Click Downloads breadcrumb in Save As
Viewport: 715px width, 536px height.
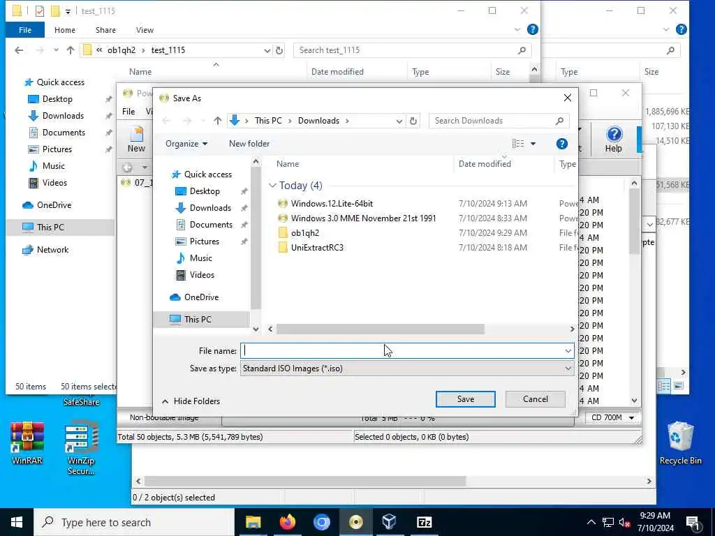[x=318, y=121]
